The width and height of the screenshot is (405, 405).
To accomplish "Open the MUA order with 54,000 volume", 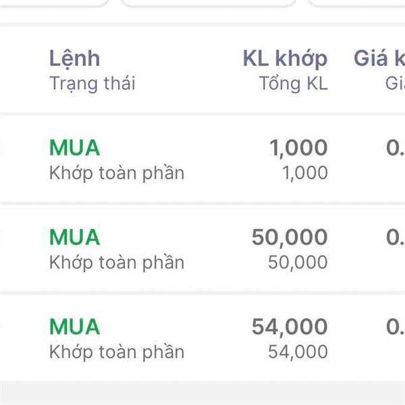I will pos(74,327).
